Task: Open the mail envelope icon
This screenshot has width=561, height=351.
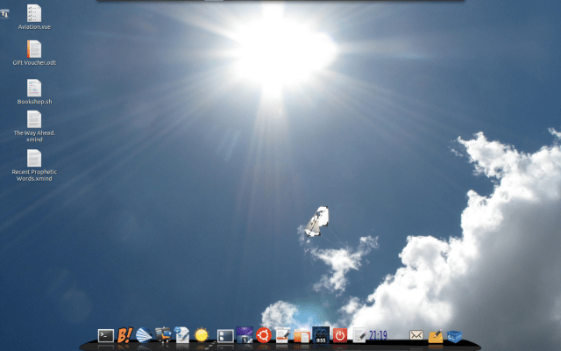Action: click(x=416, y=335)
